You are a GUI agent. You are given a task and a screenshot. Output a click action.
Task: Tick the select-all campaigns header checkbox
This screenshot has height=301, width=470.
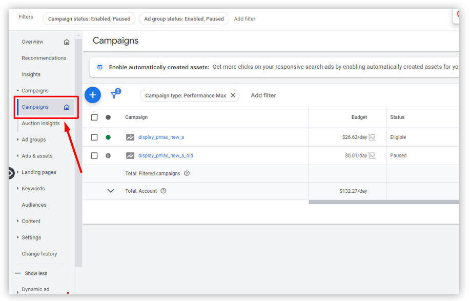(x=94, y=117)
